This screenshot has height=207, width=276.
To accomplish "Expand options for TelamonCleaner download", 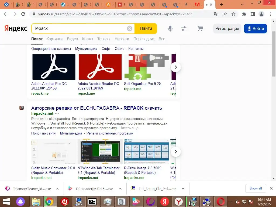I will [x=57, y=189].
